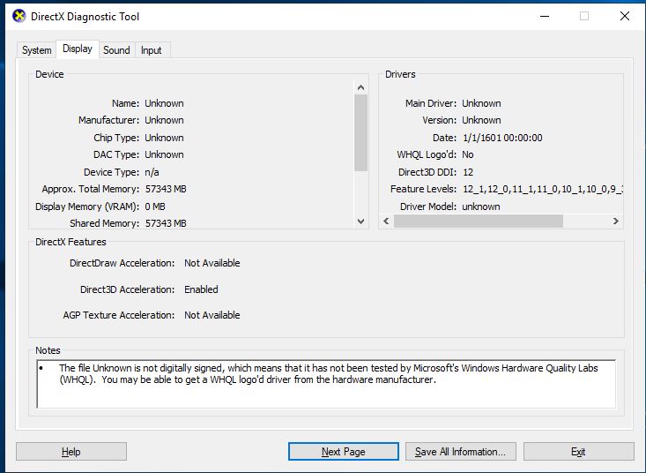Click the DAC Type value Unknown
646x473 pixels.
(x=164, y=154)
